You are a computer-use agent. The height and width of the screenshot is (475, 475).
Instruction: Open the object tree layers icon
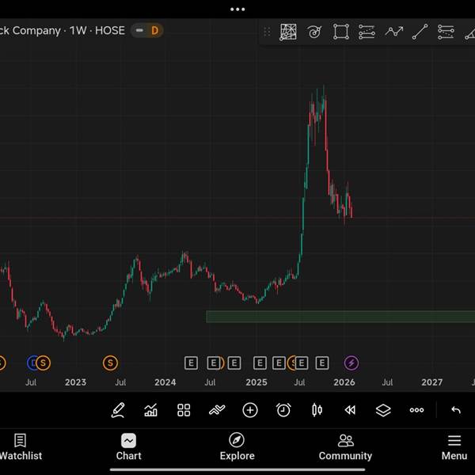pyautogui.click(x=383, y=410)
